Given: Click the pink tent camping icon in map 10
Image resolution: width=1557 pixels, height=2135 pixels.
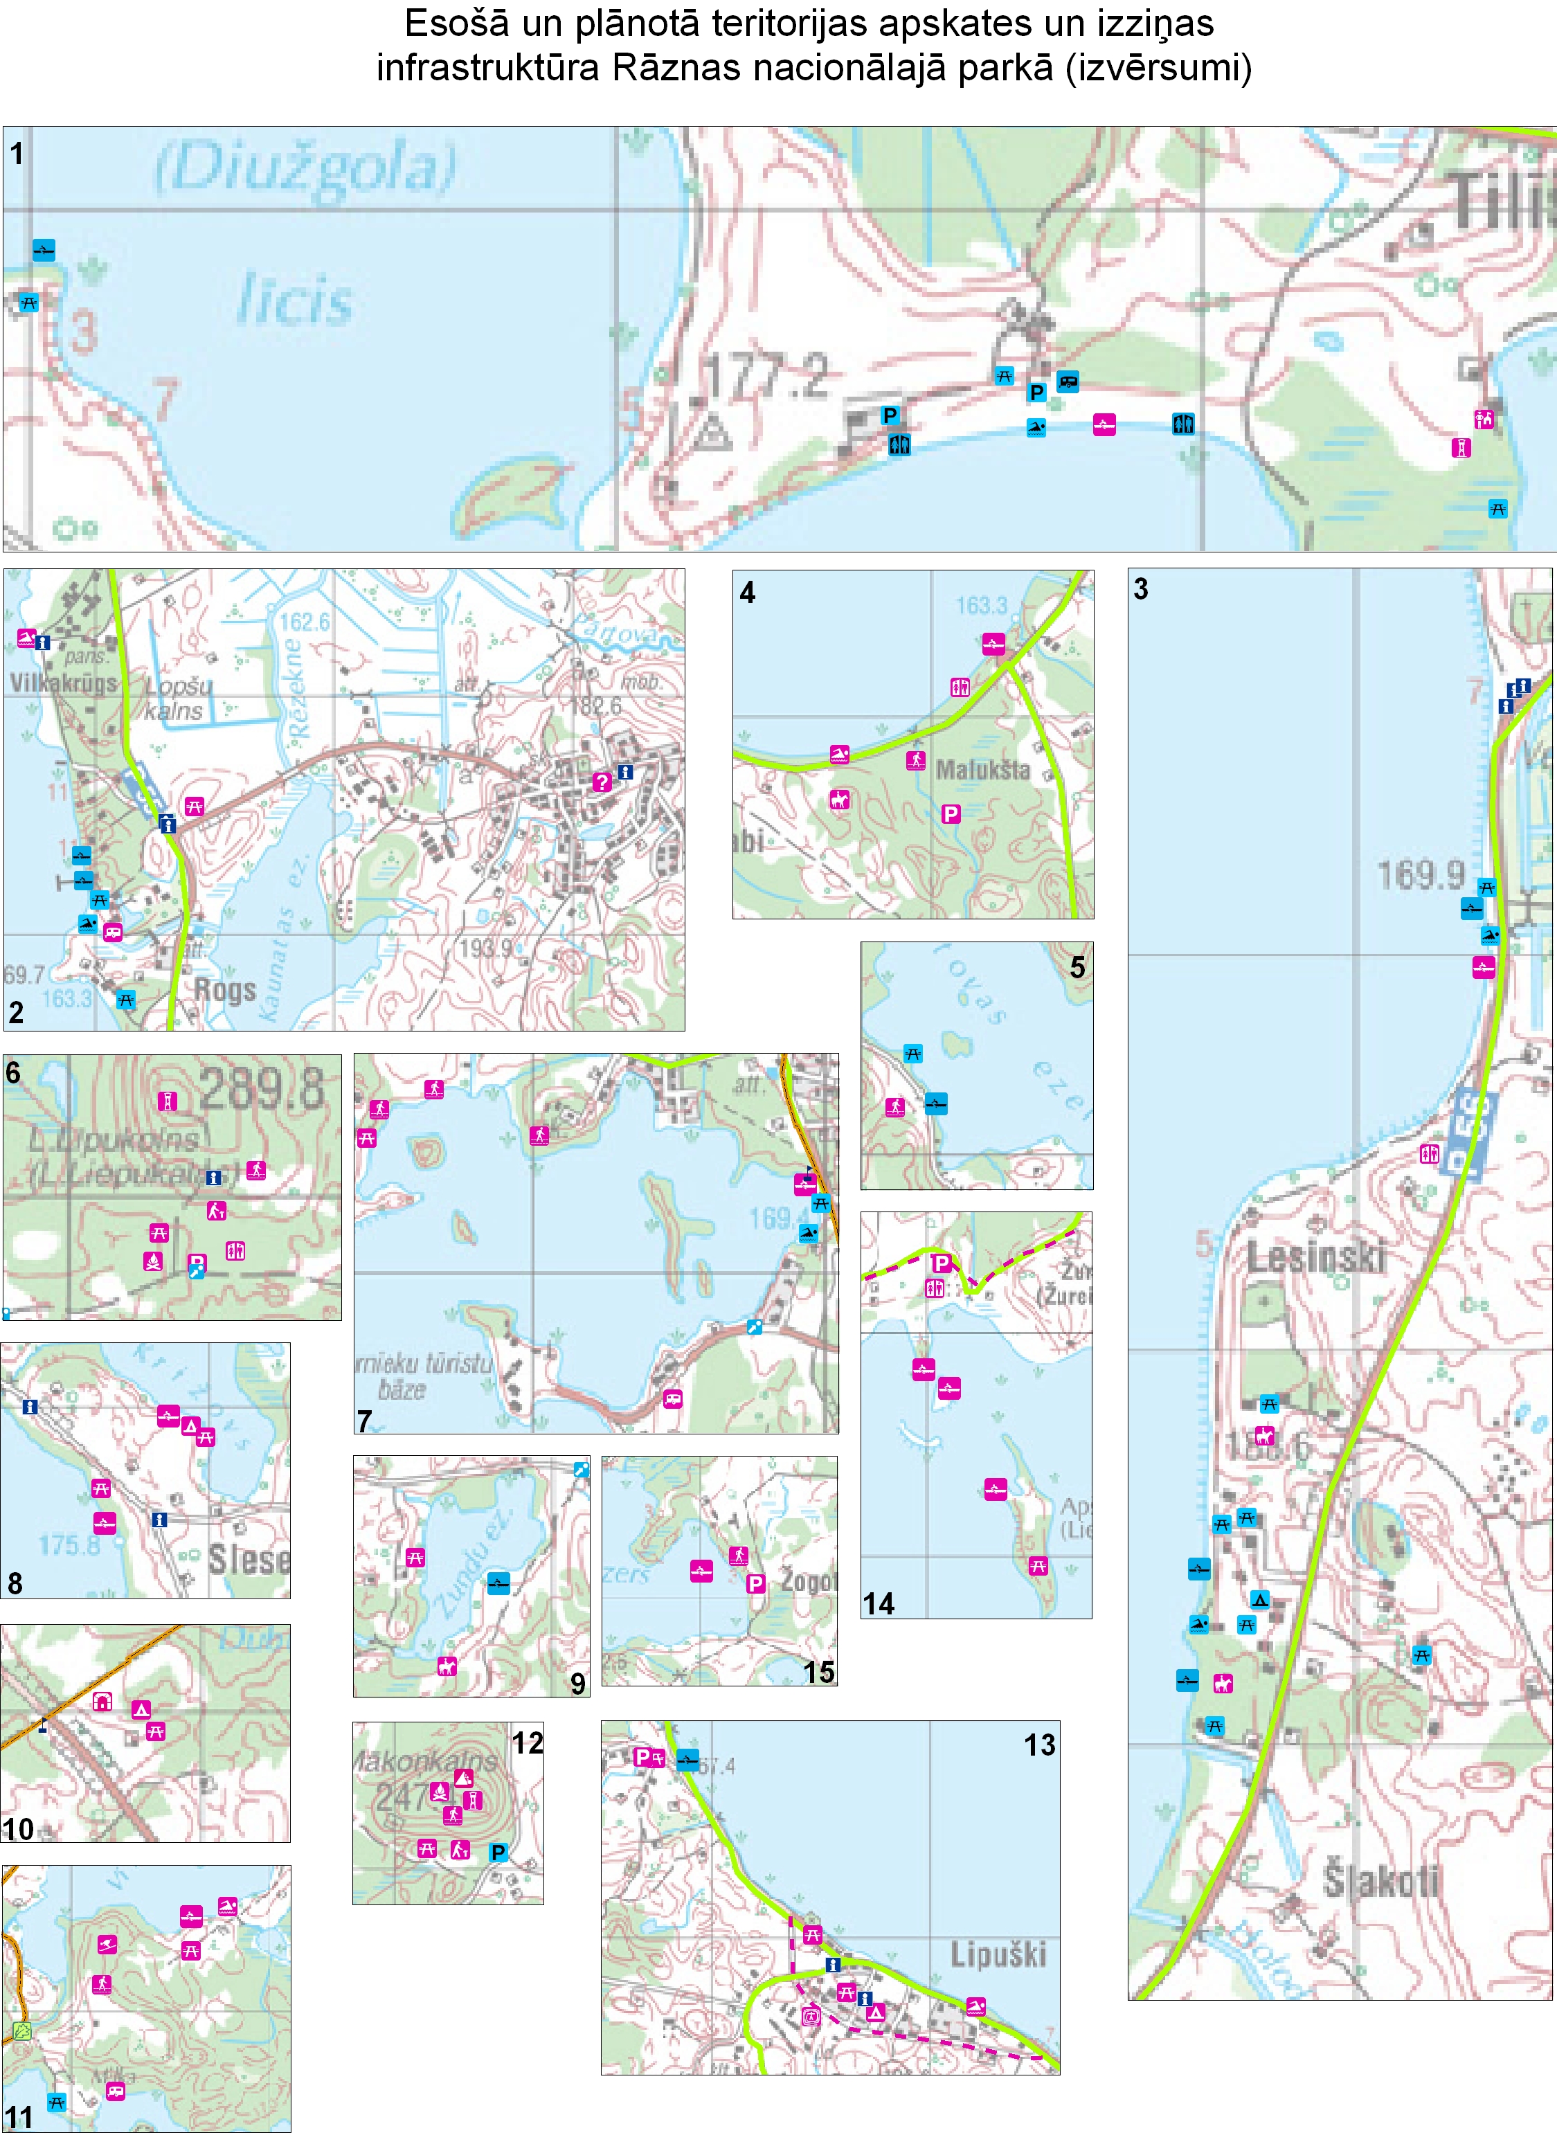Looking at the screenshot, I should [x=141, y=1709].
